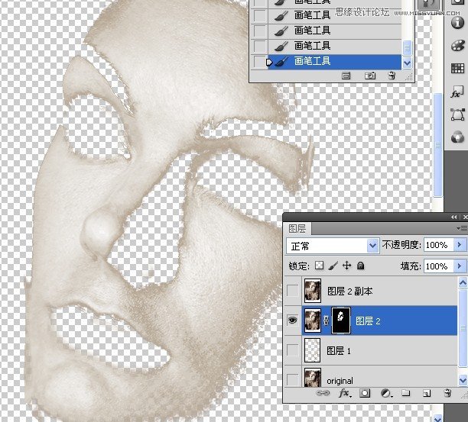Add a layer mask
Image resolution: width=468 pixels, height=422 pixels.
click(364, 393)
